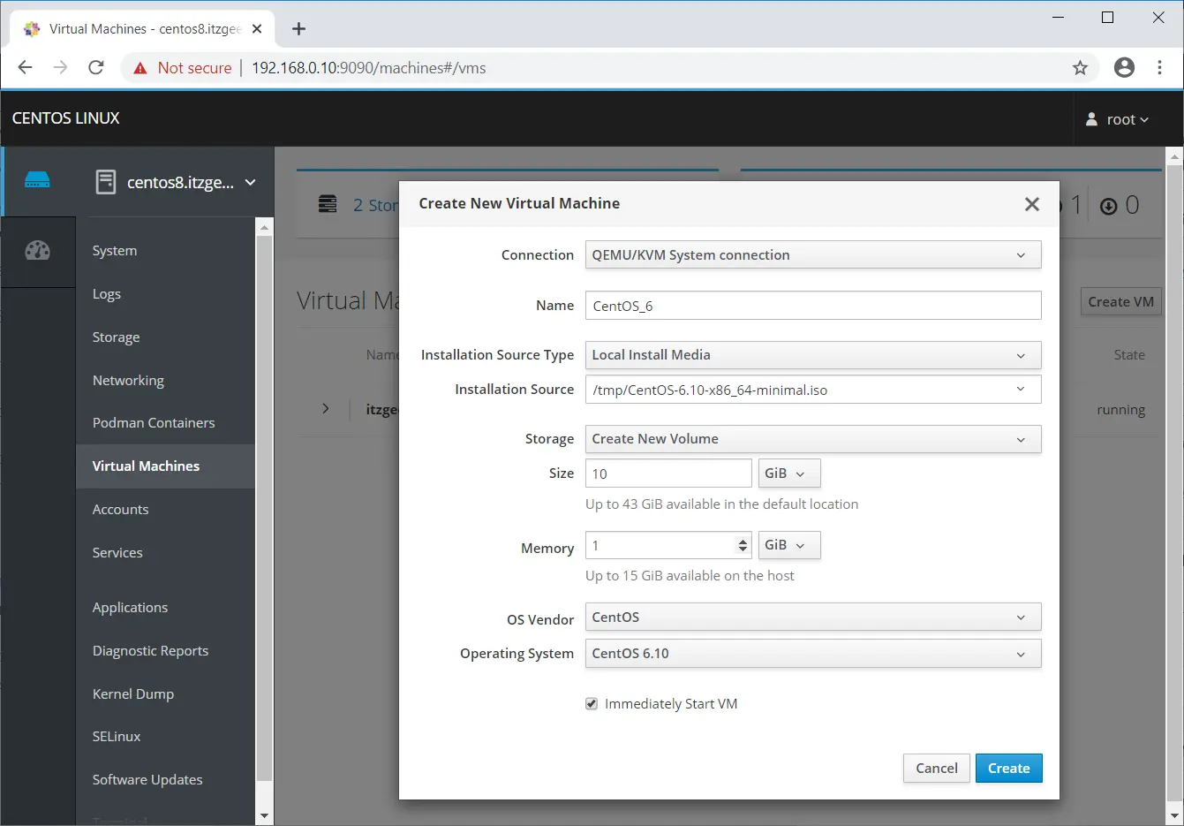
Task: Click the Cancel button in dialog
Action: tap(937, 769)
